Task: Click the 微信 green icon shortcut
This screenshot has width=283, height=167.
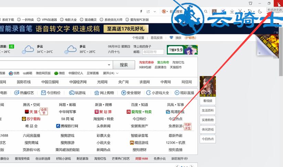Action: pos(56,73)
